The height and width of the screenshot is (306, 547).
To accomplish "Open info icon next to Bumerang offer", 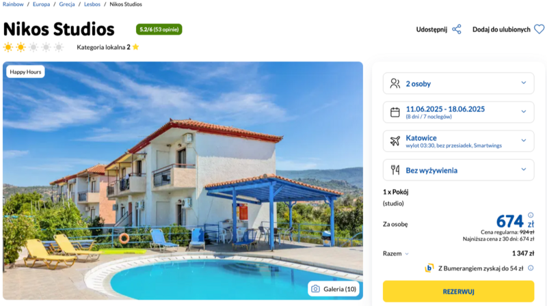I will tap(531, 268).
